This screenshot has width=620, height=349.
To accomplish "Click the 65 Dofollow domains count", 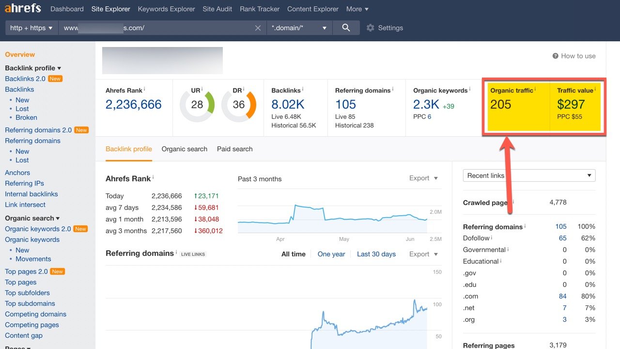I will [562, 238].
